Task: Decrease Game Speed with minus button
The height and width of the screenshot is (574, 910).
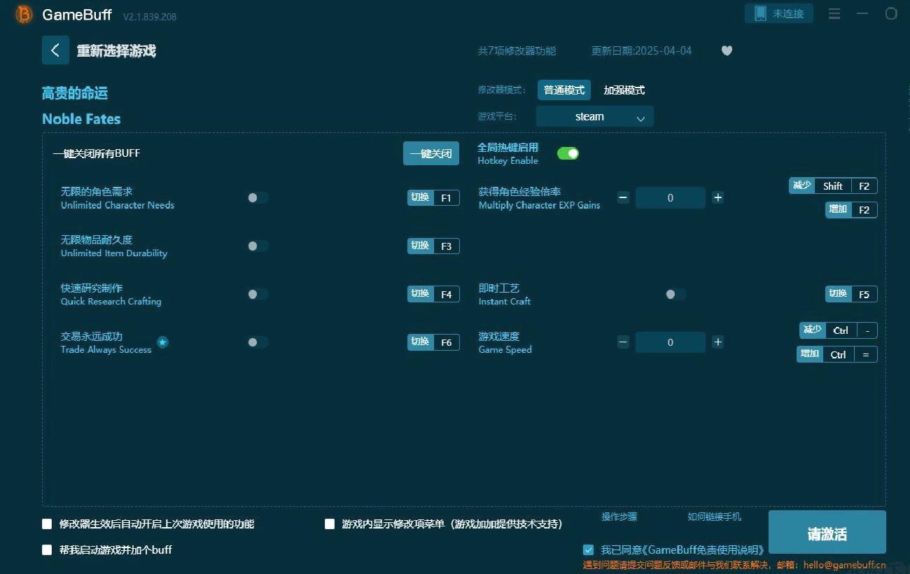Action: tap(623, 342)
